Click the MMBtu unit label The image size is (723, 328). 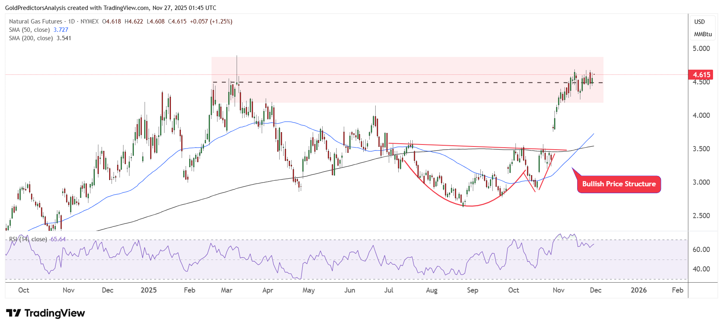click(x=703, y=34)
